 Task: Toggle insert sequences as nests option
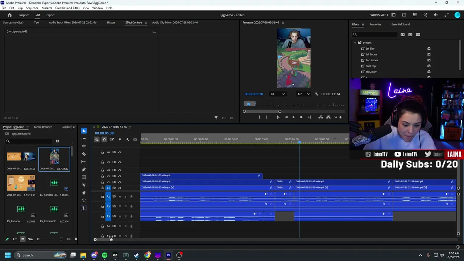[96, 140]
